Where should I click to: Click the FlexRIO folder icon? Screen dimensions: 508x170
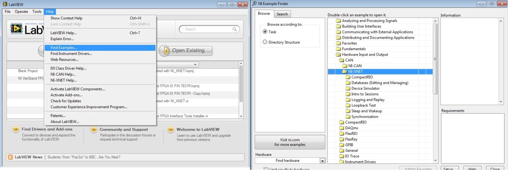(341, 133)
